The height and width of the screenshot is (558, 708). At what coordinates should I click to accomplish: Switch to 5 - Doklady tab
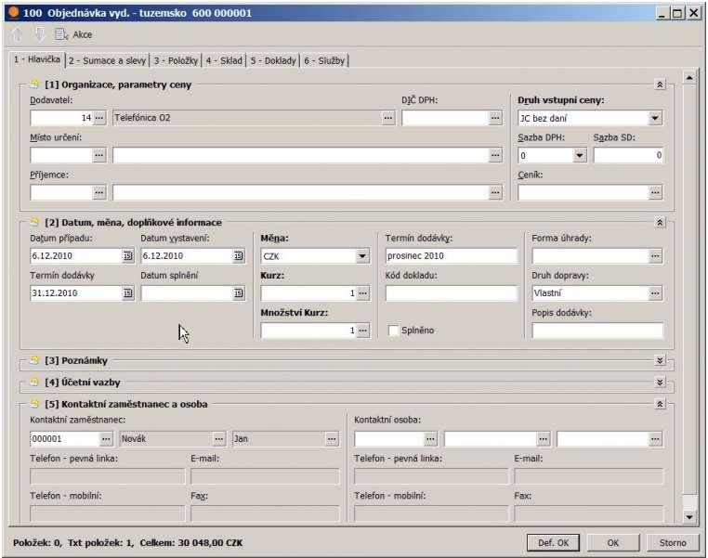[x=273, y=61]
